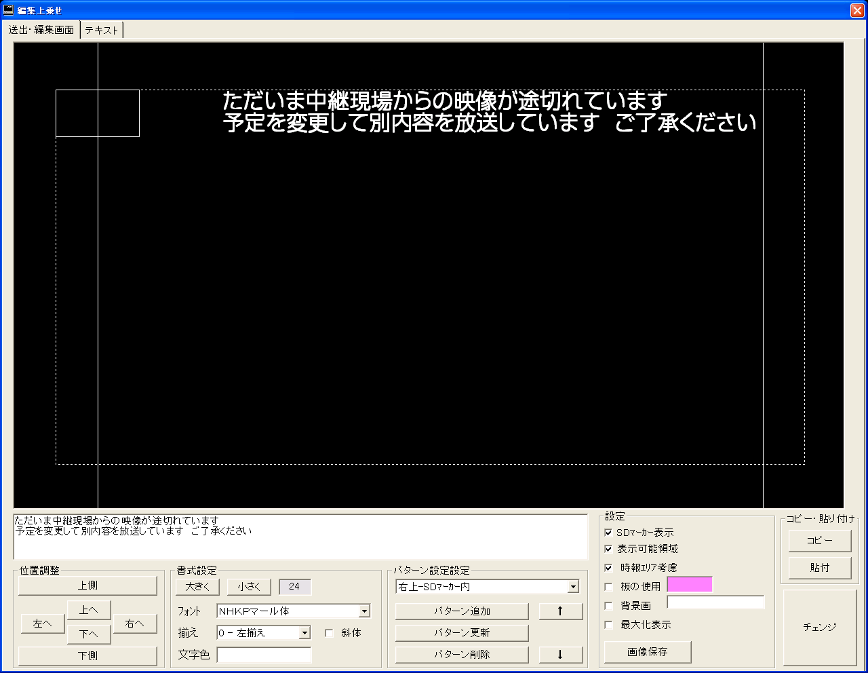This screenshot has height=673, width=868.
Task: Click the パターン削除 button
Action: pos(462,655)
